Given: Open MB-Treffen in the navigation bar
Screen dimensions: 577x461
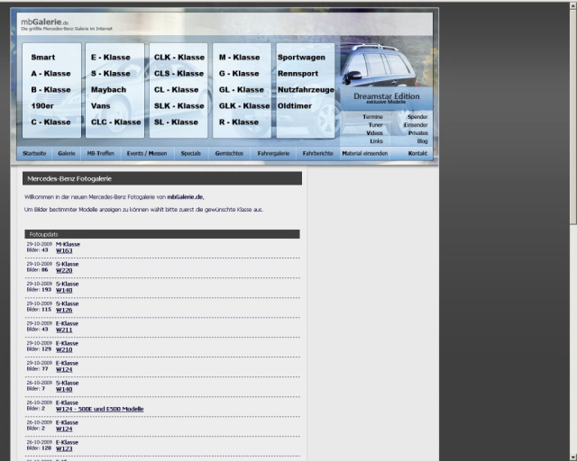Looking at the screenshot, I should (x=100, y=153).
